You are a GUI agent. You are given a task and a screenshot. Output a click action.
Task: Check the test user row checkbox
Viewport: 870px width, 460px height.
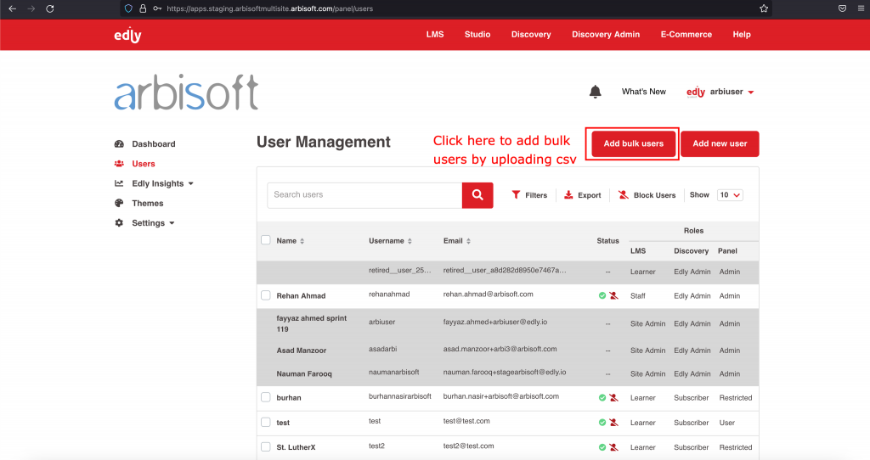pyautogui.click(x=266, y=423)
